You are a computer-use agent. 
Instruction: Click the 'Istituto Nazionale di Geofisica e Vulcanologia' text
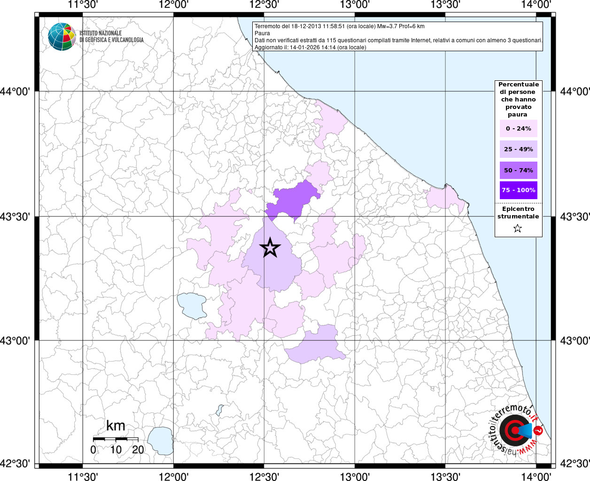[x=111, y=37]
